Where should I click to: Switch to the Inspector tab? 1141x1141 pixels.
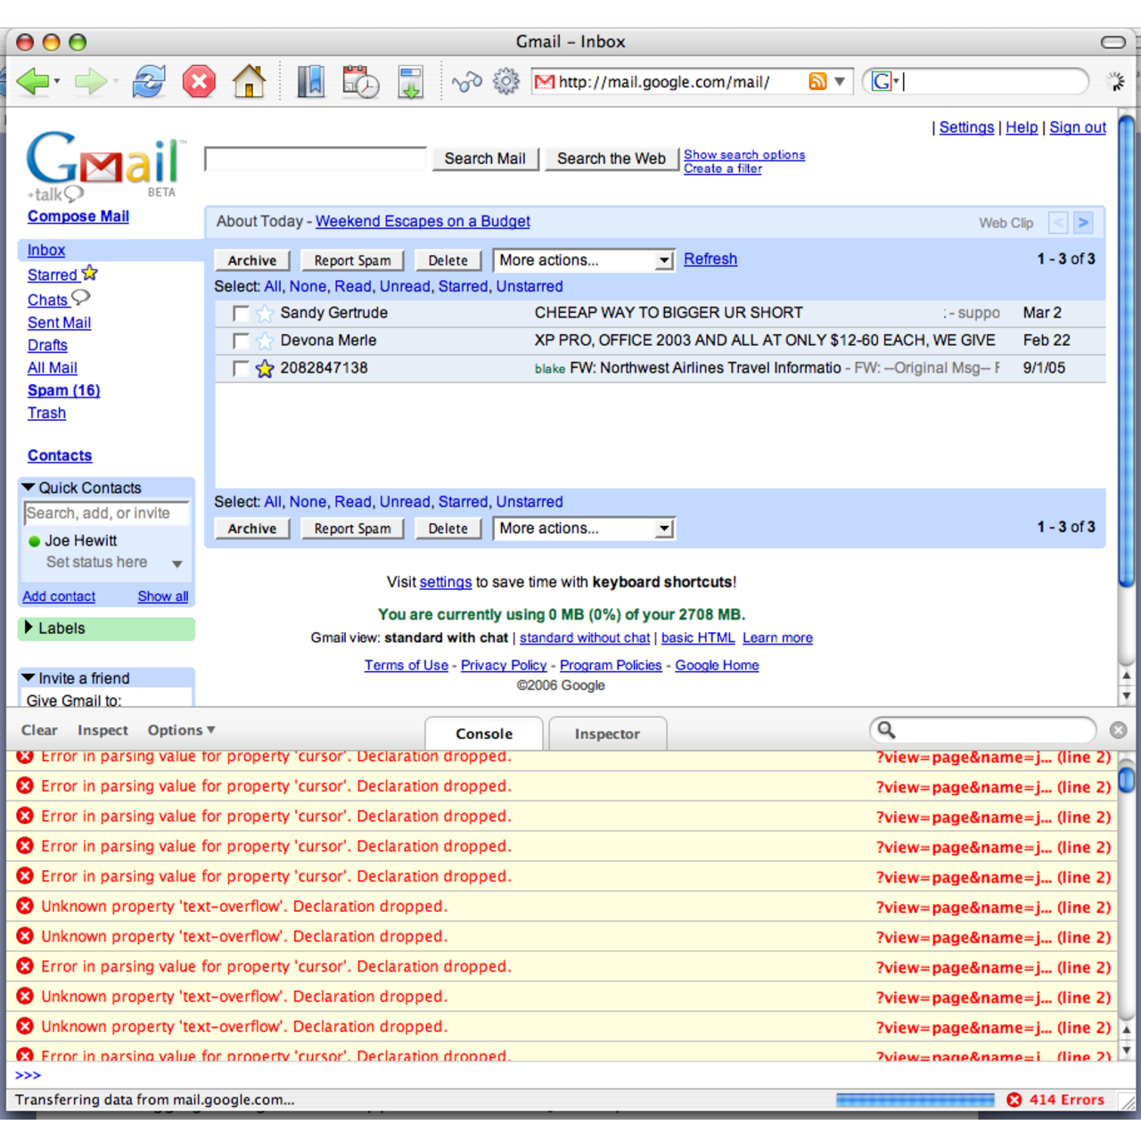coord(607,734)
